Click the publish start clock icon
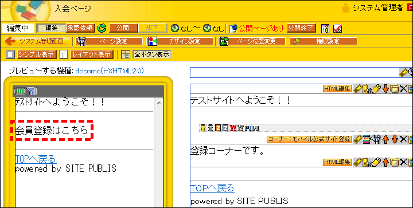Screen dimensions: 413x208 click(x=174, y=28)
